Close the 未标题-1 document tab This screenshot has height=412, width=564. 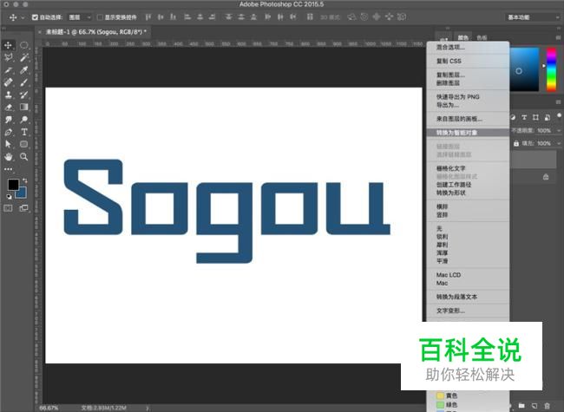coord(40,32)
